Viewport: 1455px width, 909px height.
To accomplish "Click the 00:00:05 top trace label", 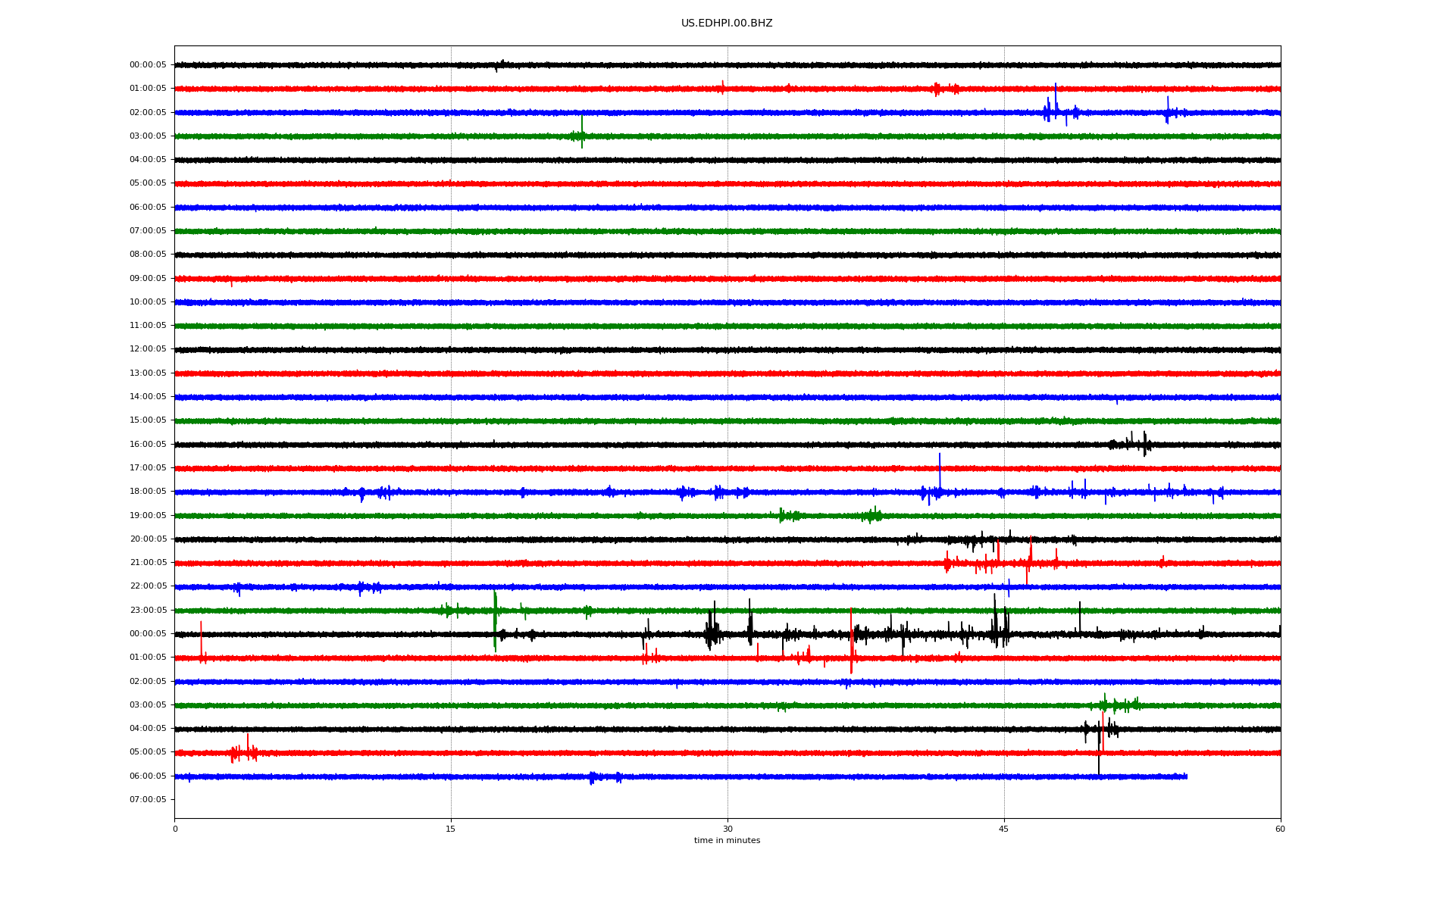I will [148, 65].
